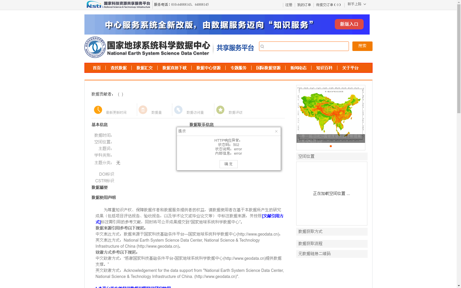Click the 数据贡献者 label
Viewport: 461px width, 288px height.
click(103, 94)
